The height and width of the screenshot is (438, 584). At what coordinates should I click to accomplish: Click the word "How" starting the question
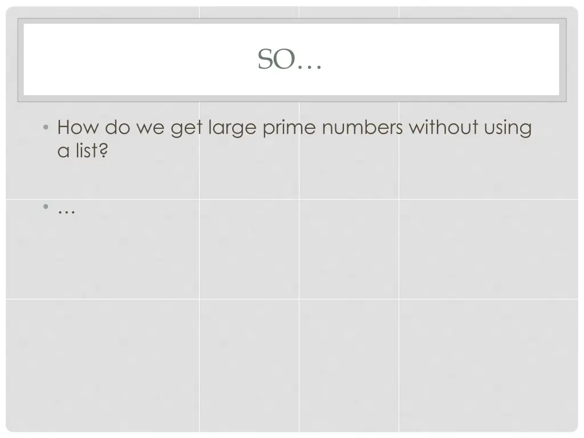coord(78,127)
